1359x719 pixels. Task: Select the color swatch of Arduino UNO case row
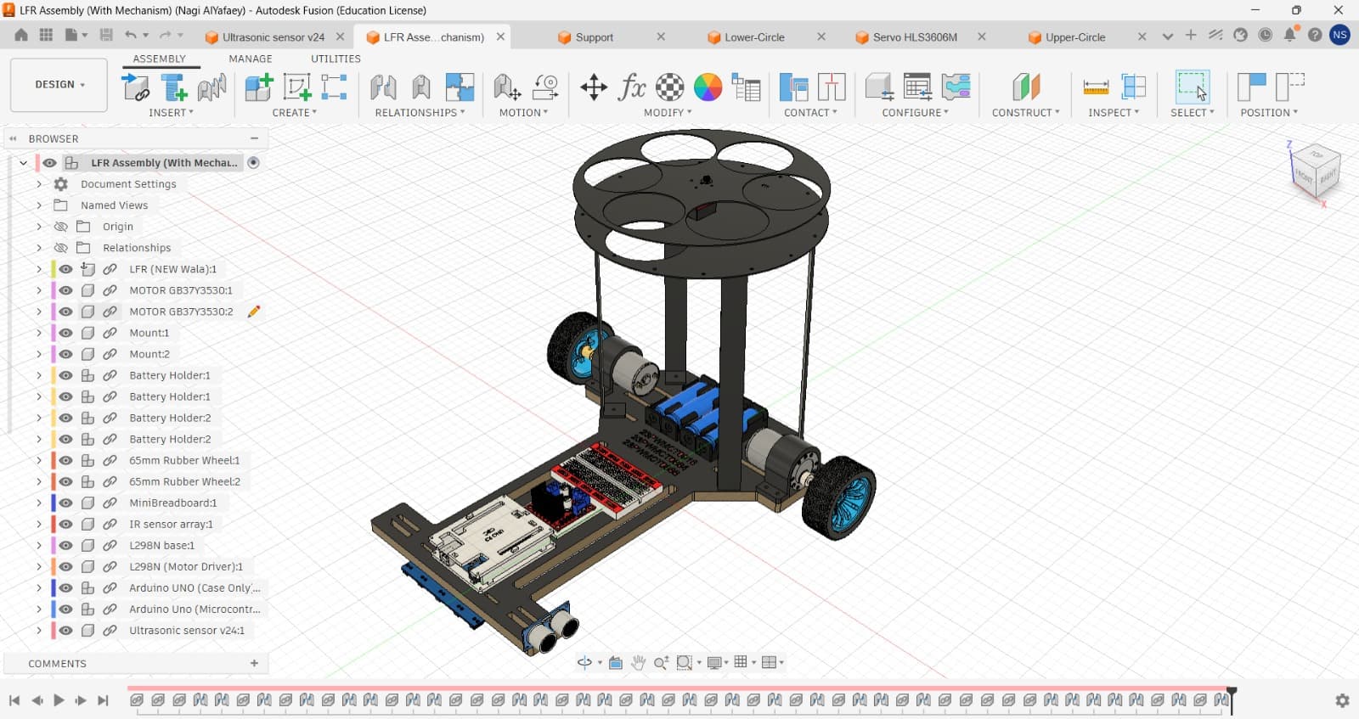coord(54,587)
